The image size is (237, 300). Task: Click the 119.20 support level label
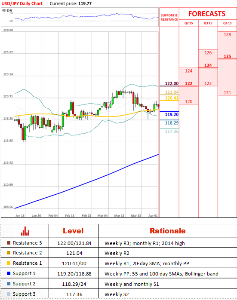[172, 114]
